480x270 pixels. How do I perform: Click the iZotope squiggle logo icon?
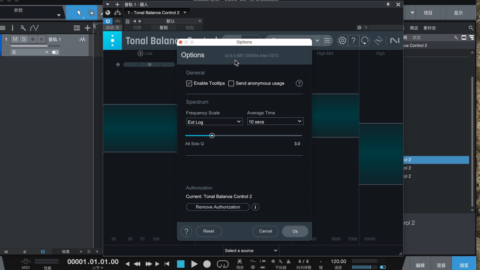click(378, 40)
